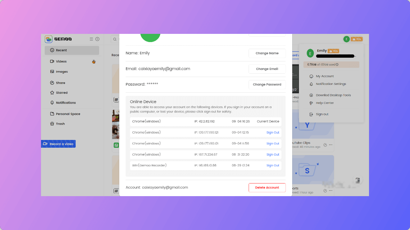Go to Starred in the sidebar
410x230 pixels.
(61, 93)
